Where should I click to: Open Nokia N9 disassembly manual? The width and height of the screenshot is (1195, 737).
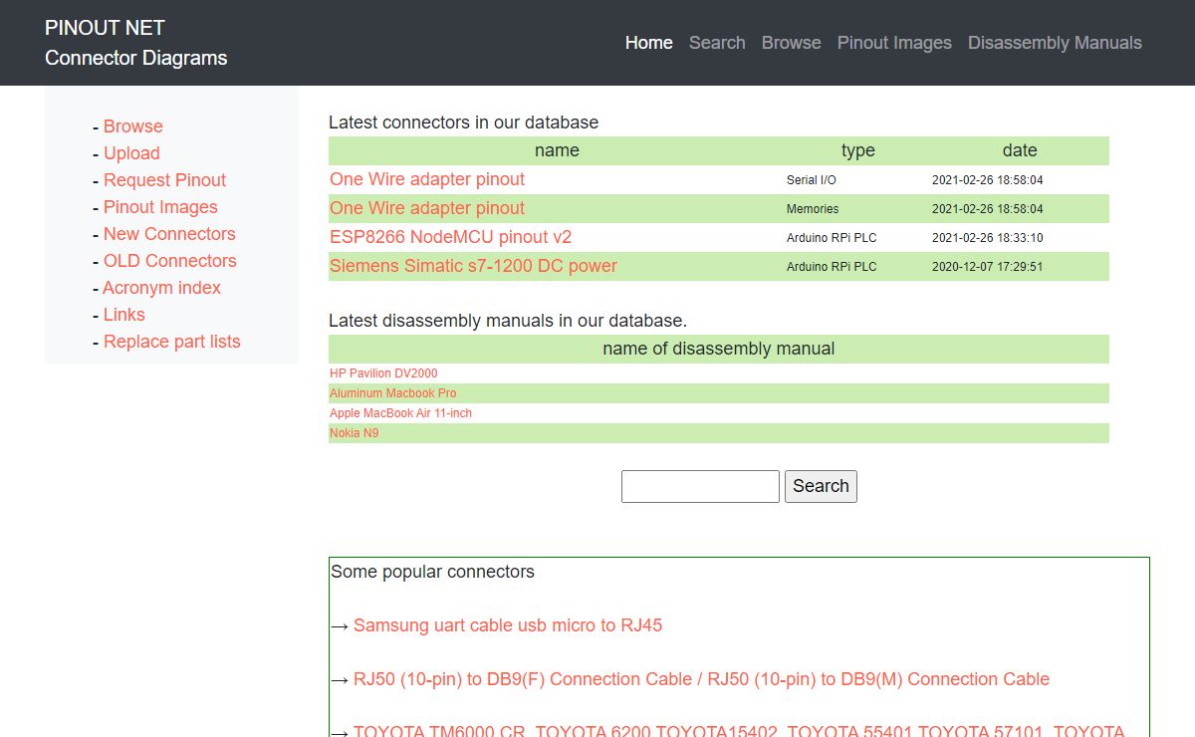[x=354, y=433]
